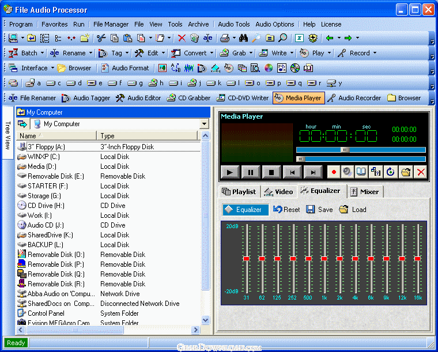This screenshot has width=438, height=352.
Task: Click Reset in the equalizer
Action: 286,210
